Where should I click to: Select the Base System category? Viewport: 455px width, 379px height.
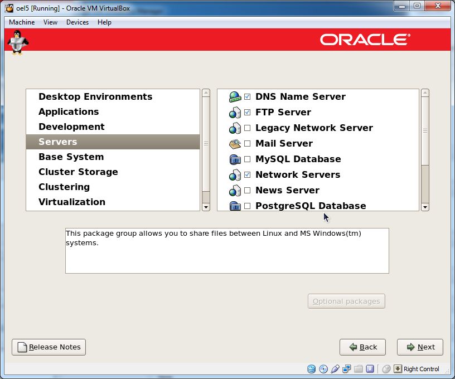coord(113,157)
